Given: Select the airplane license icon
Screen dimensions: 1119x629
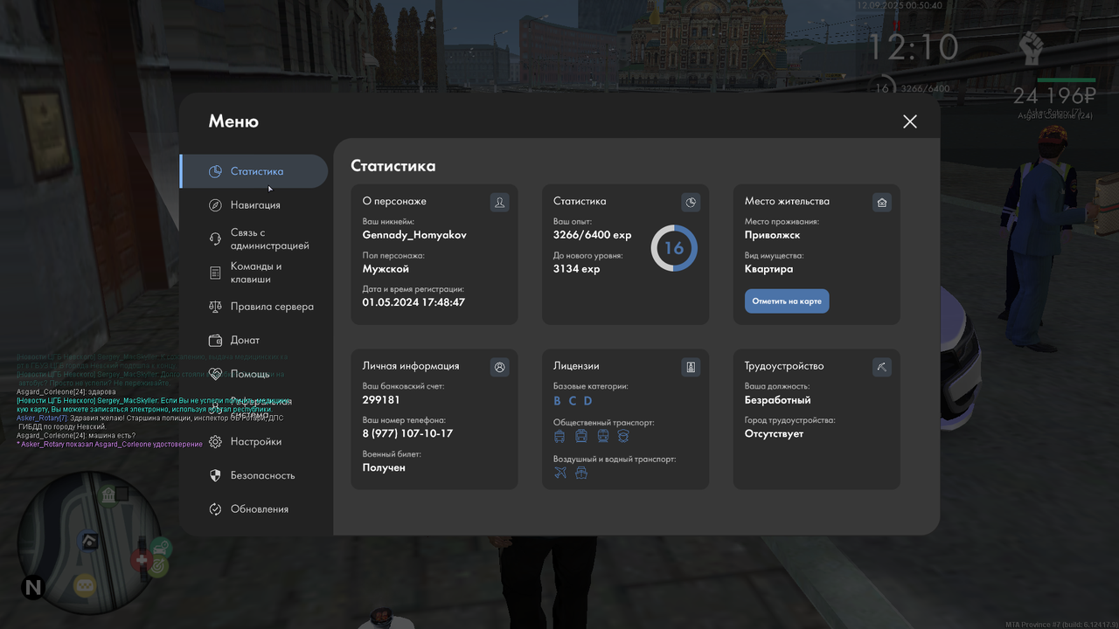Looking at the screenshot, I should (x=560, y=473).
